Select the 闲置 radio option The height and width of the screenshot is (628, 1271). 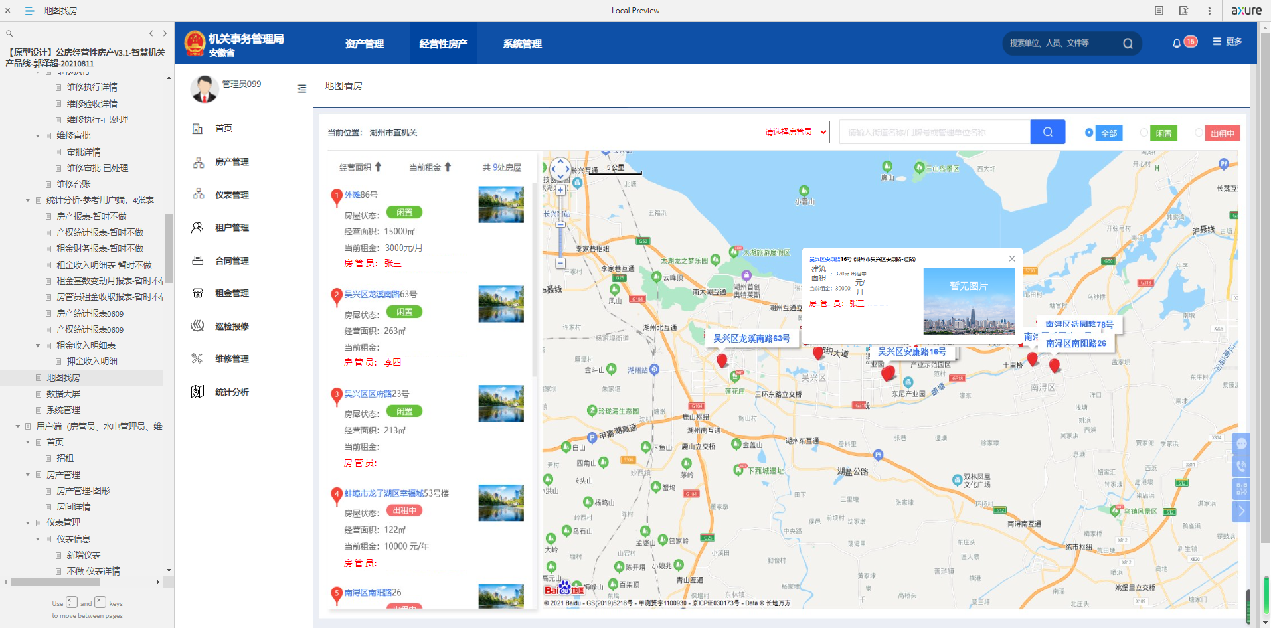tap(1144, 133)
